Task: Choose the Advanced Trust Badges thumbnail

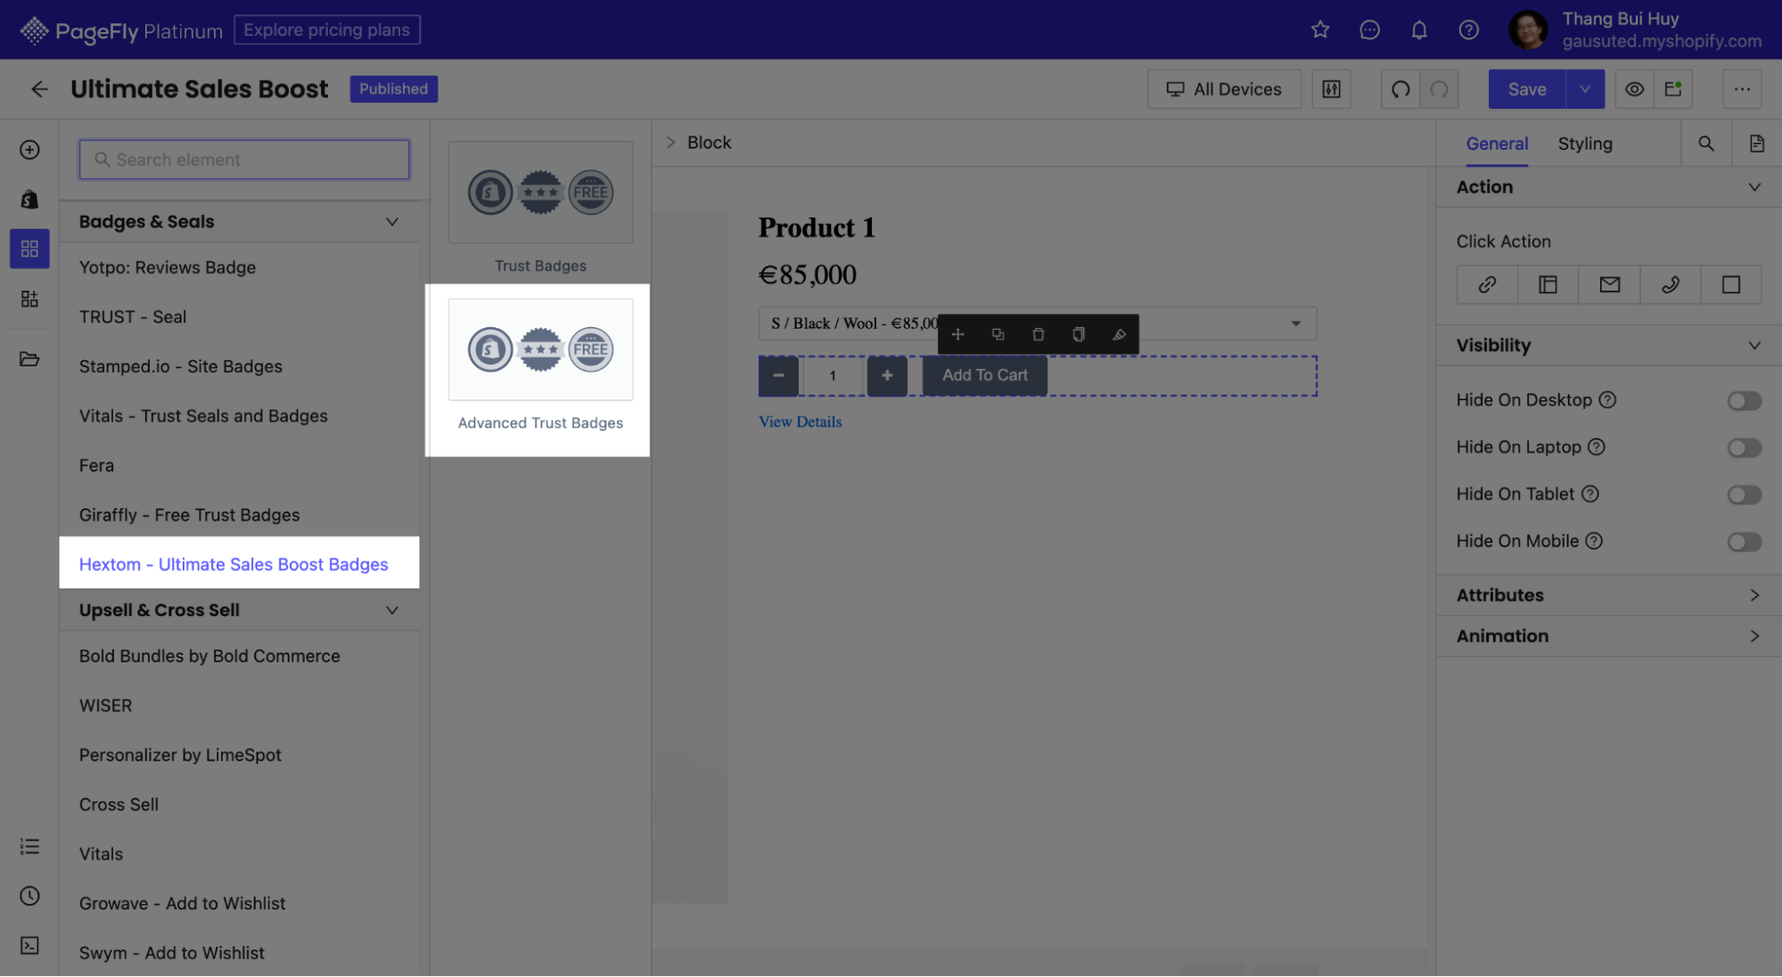Action: (540, 349)
